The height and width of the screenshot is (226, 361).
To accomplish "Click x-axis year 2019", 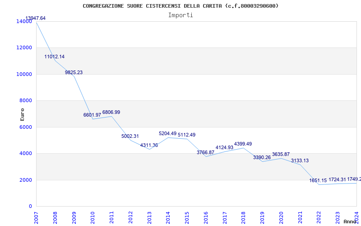I will [263, 218].
